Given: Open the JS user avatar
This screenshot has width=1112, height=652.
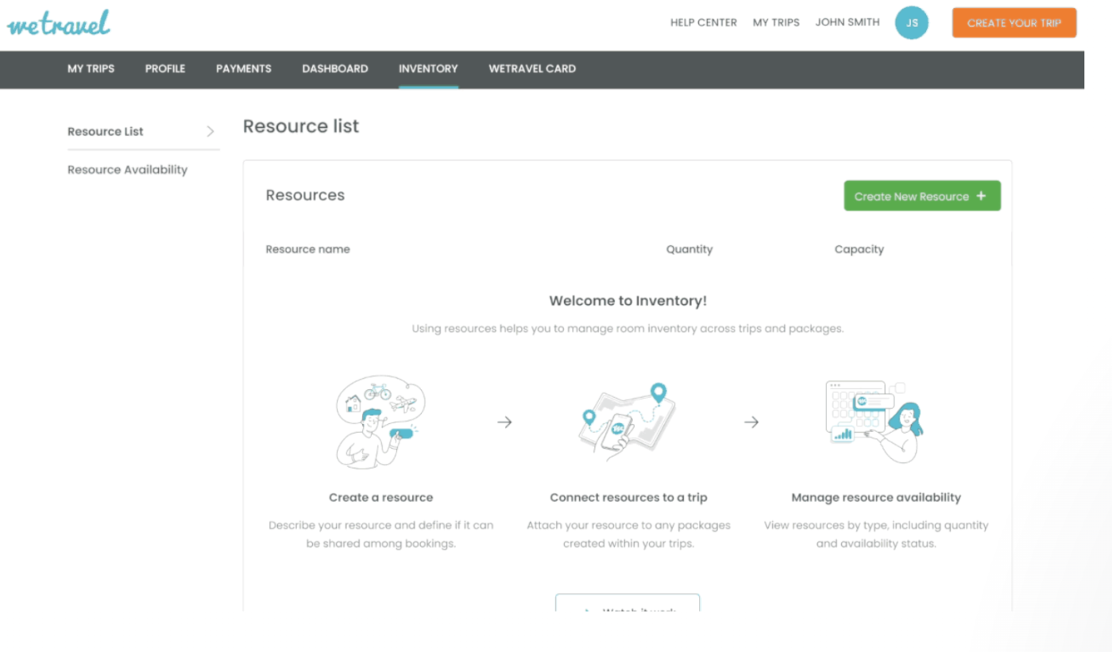Looking at the screenshot, I should tap(912, 23).
